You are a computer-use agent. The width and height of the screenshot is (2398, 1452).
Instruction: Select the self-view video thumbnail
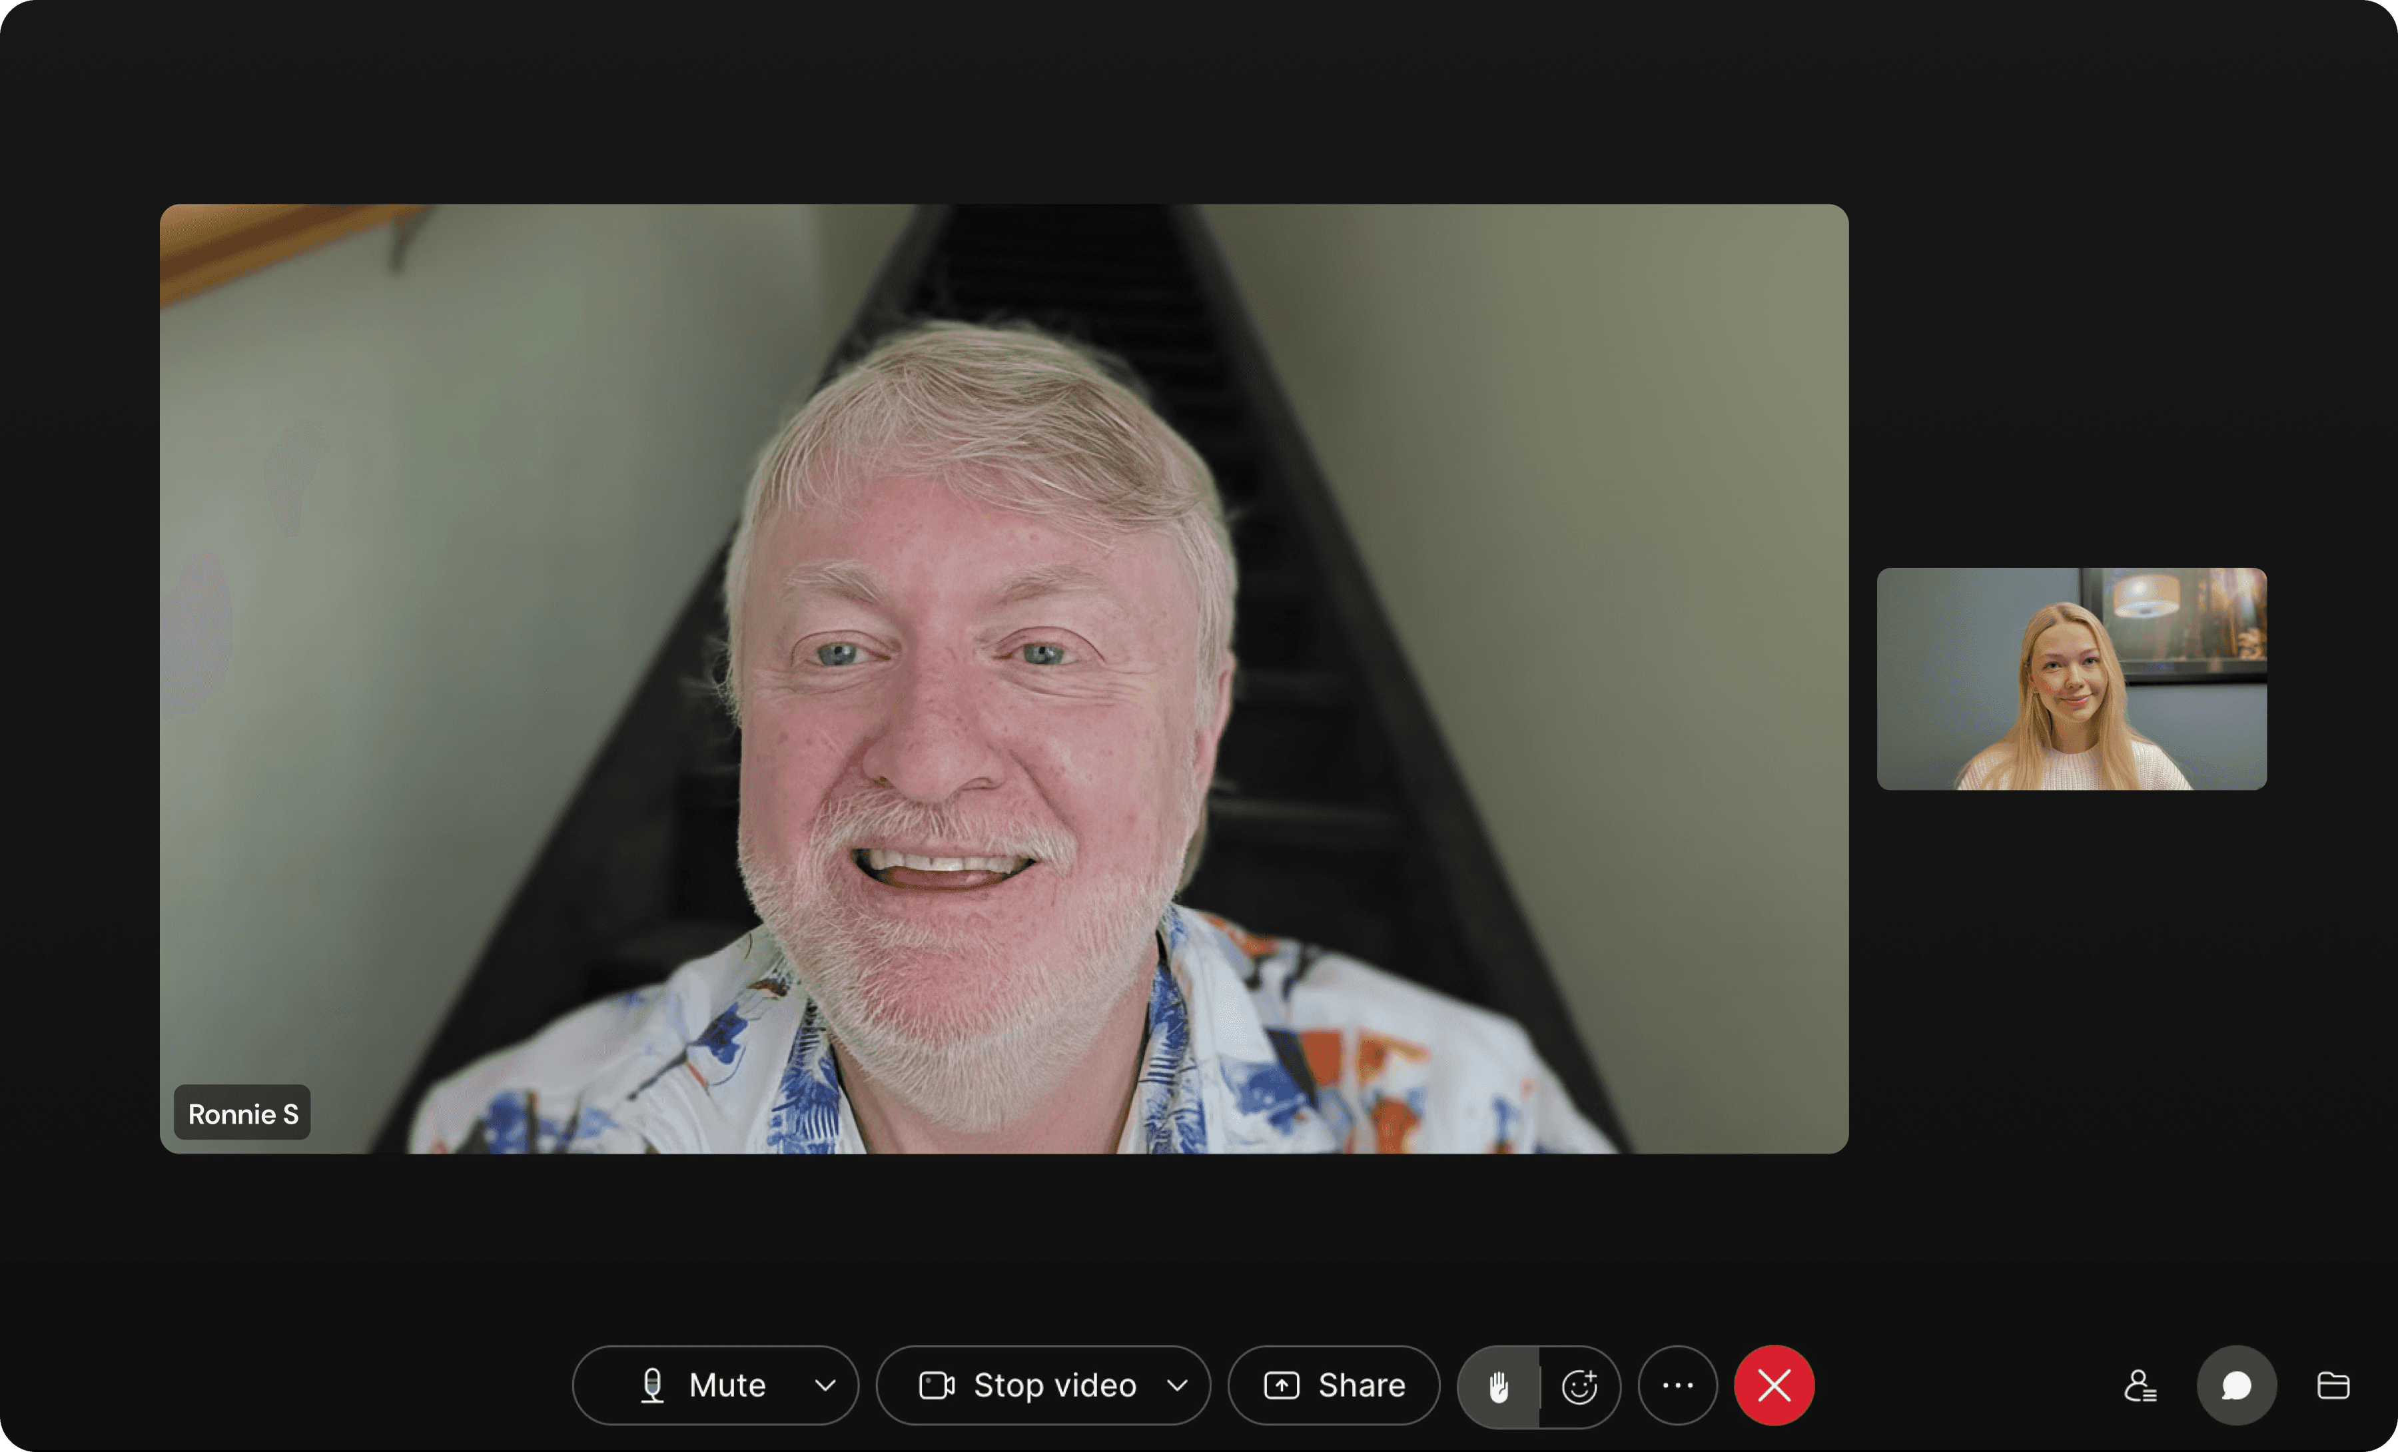pyautogui.click(x=2071, y=679)
